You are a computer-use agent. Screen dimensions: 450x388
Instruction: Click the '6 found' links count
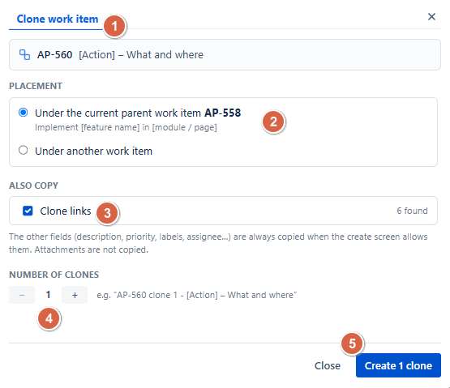click(x=412, y=211)
